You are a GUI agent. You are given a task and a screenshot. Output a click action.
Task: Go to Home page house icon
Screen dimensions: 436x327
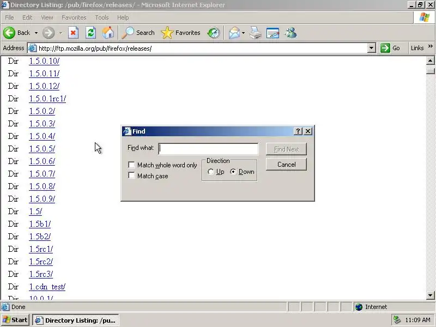[x=108, y=33]
